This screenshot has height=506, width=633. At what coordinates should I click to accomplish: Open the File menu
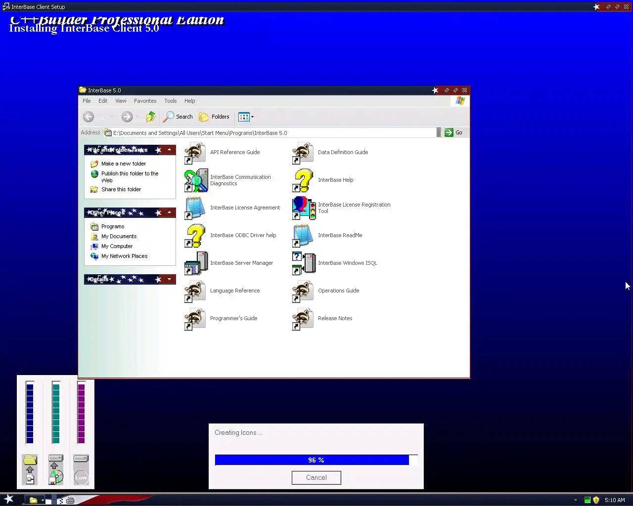point(87,101)
